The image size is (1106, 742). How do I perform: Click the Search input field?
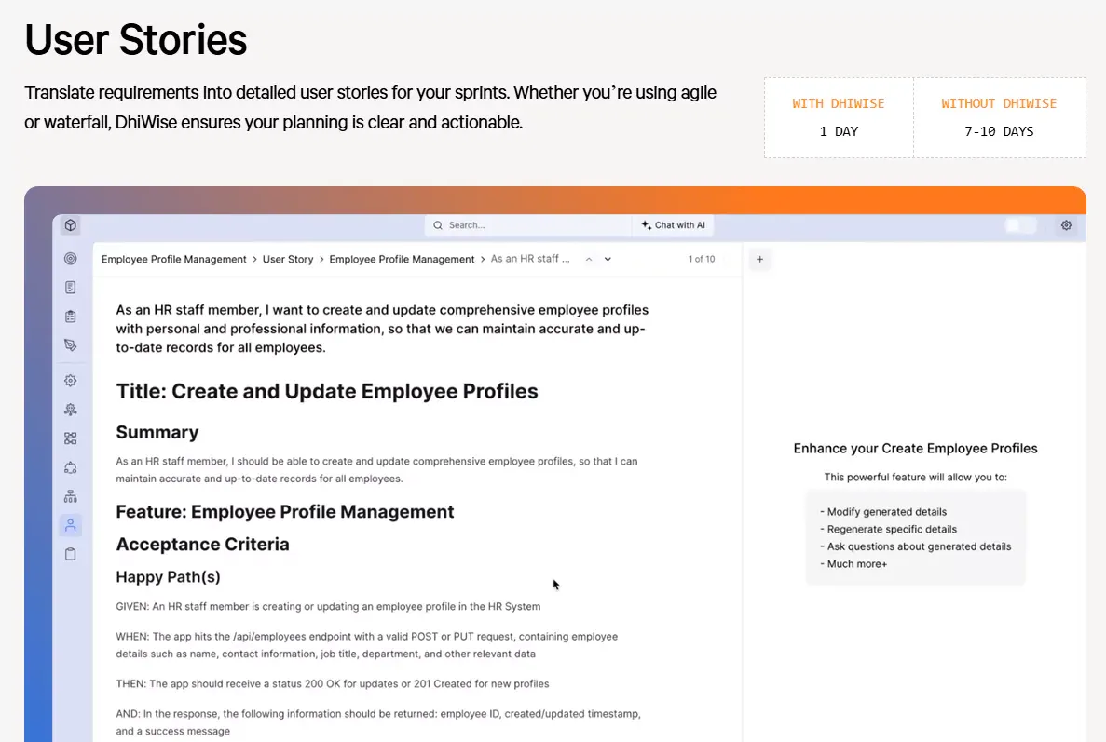click(x=527, y=225)
